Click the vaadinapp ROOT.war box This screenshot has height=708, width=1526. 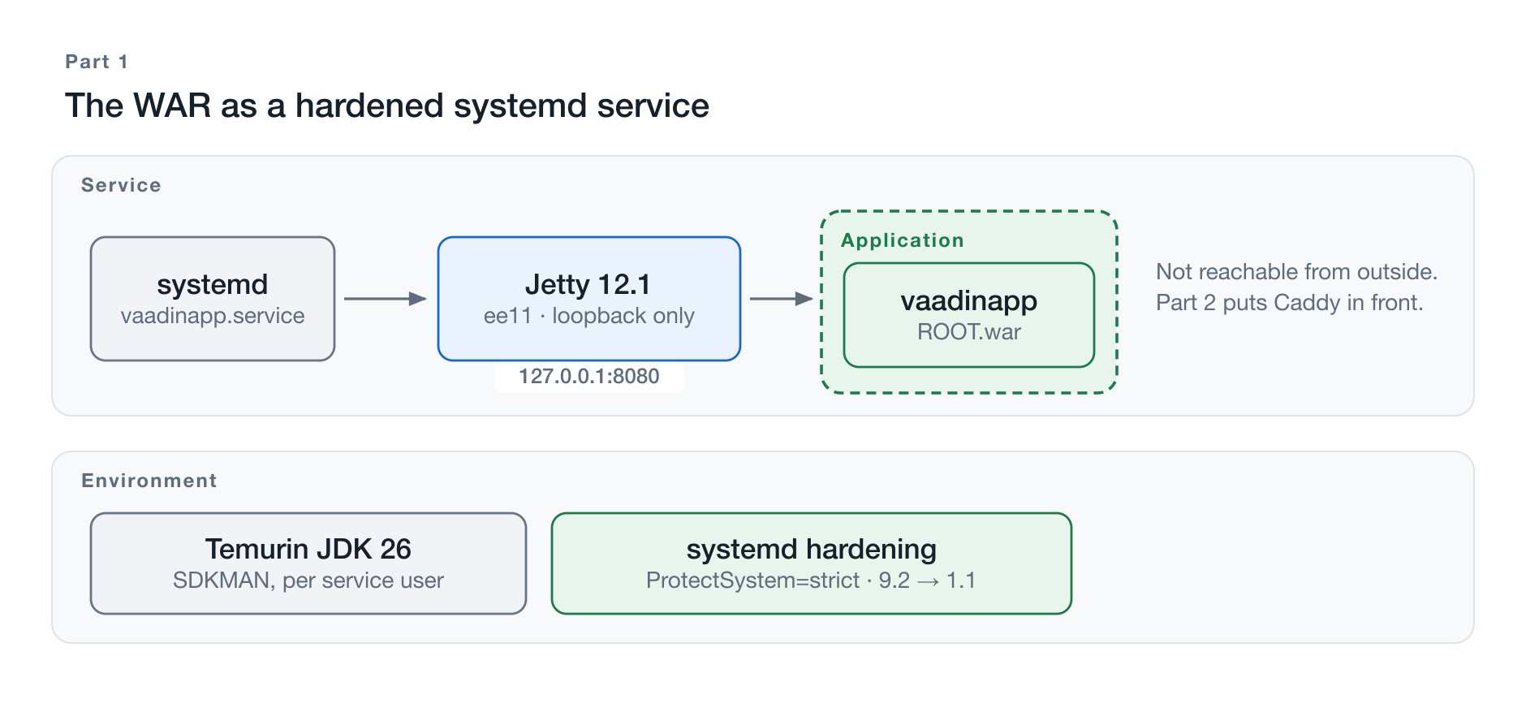tap(969, 315)
